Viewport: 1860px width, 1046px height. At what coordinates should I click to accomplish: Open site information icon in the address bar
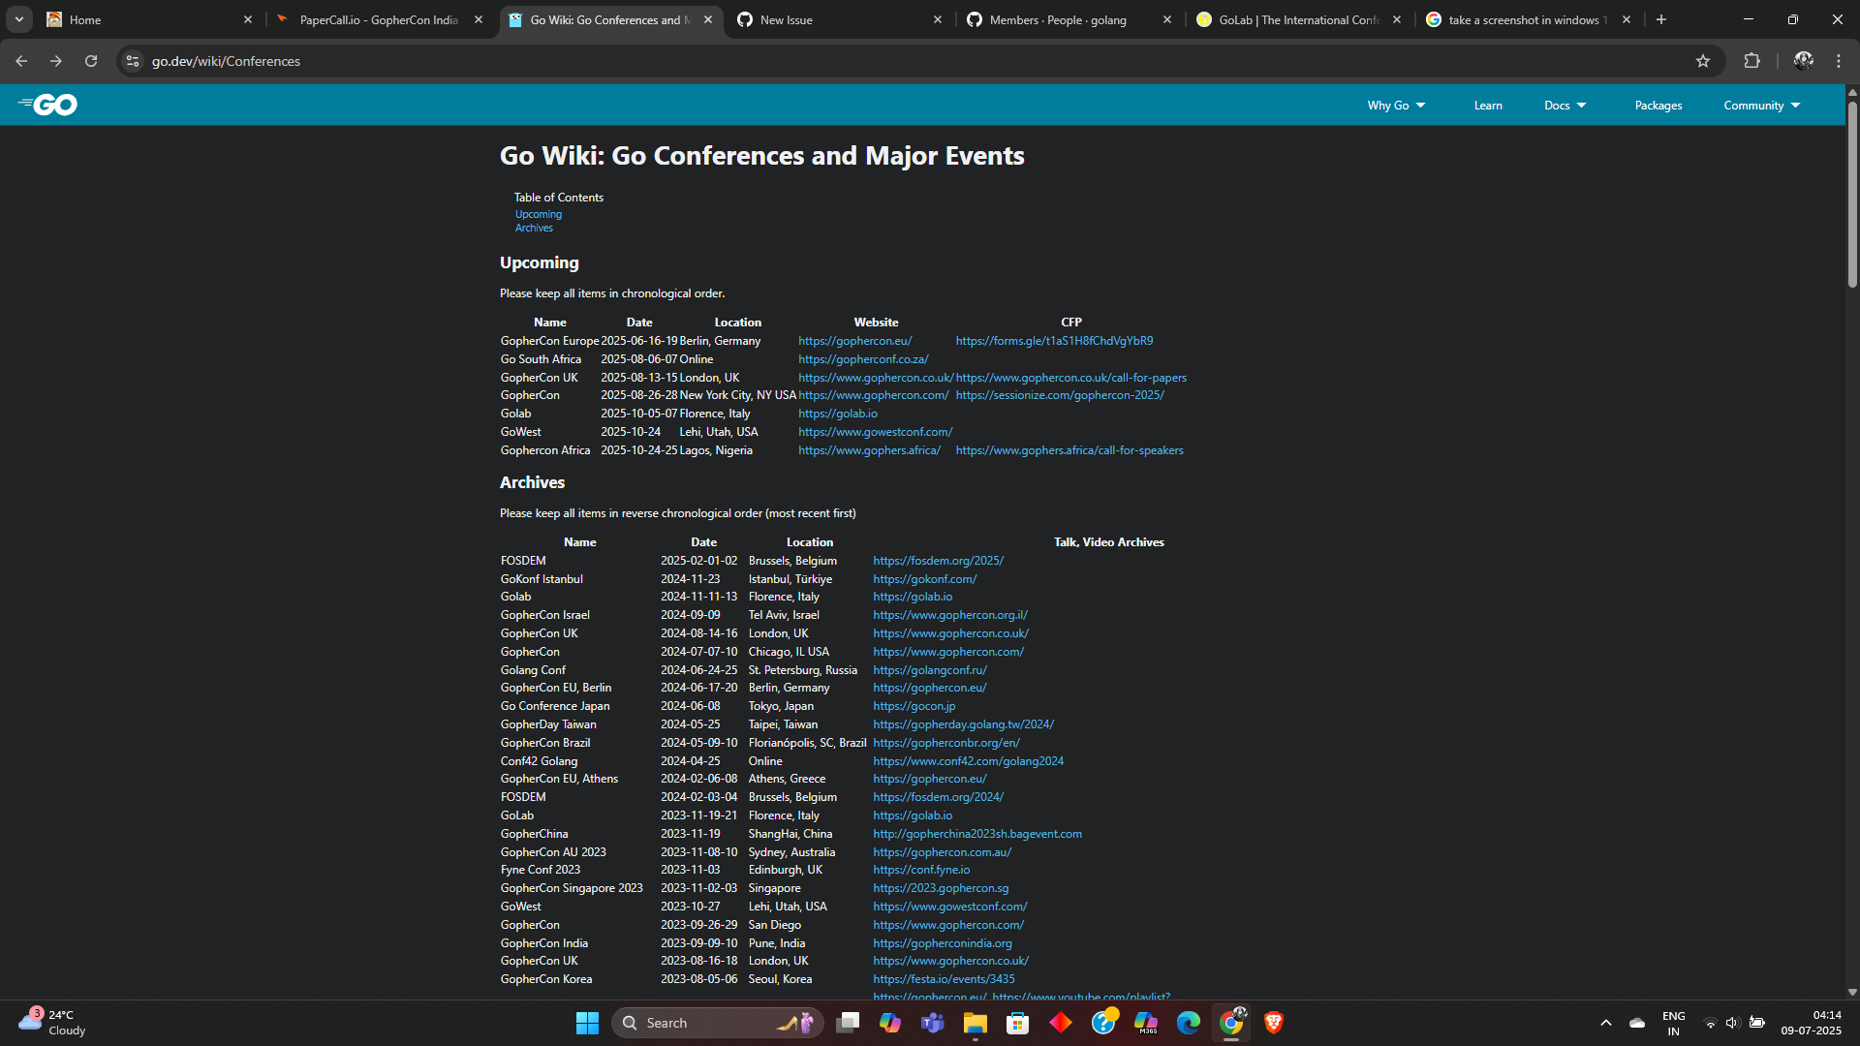[133, 61]
